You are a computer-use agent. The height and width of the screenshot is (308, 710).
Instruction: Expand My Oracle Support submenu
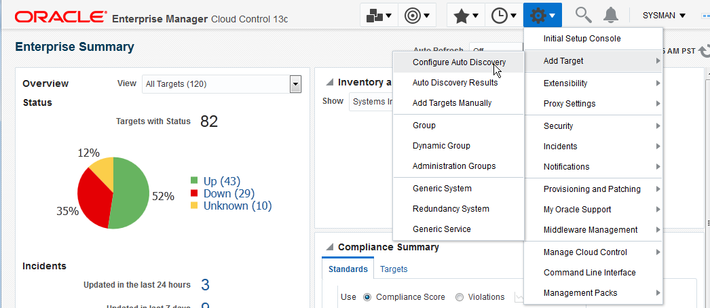[x=593, y=210]
